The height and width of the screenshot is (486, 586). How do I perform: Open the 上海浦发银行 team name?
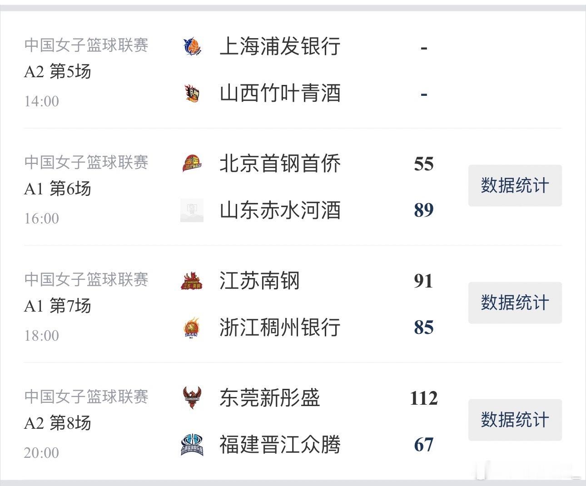click(280, 46)
